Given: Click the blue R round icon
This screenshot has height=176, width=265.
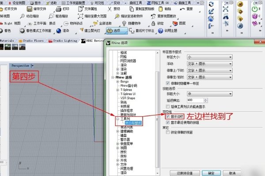Looking at the screenshot, I should [240, 26].
